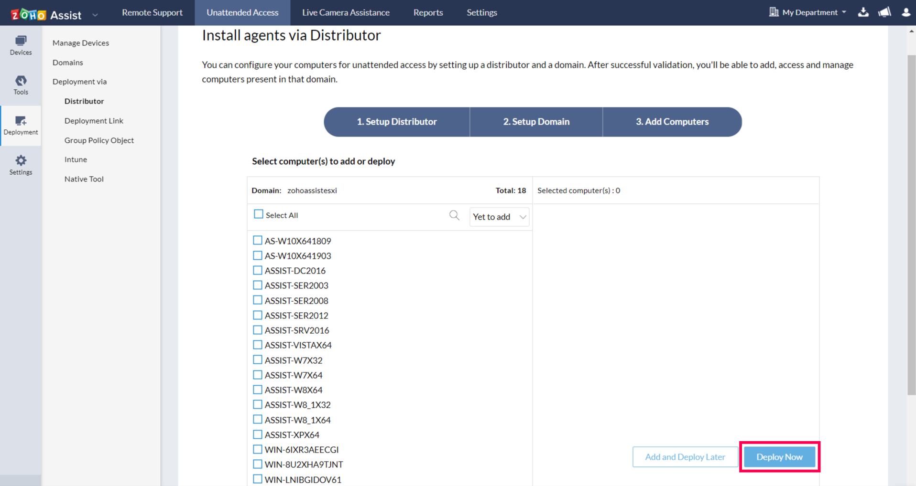Open Settings from the left sidebar
The image size is (916, 486).
21,164
